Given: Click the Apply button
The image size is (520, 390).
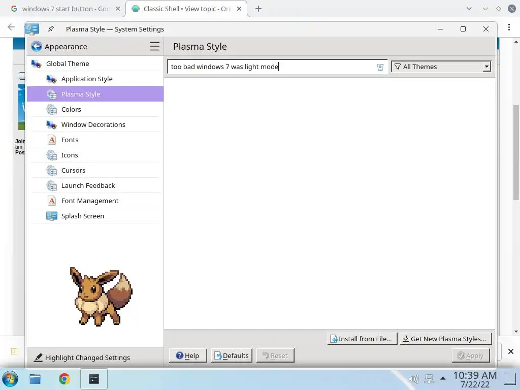Looking at the screenshot, I should tap(471, 355).
